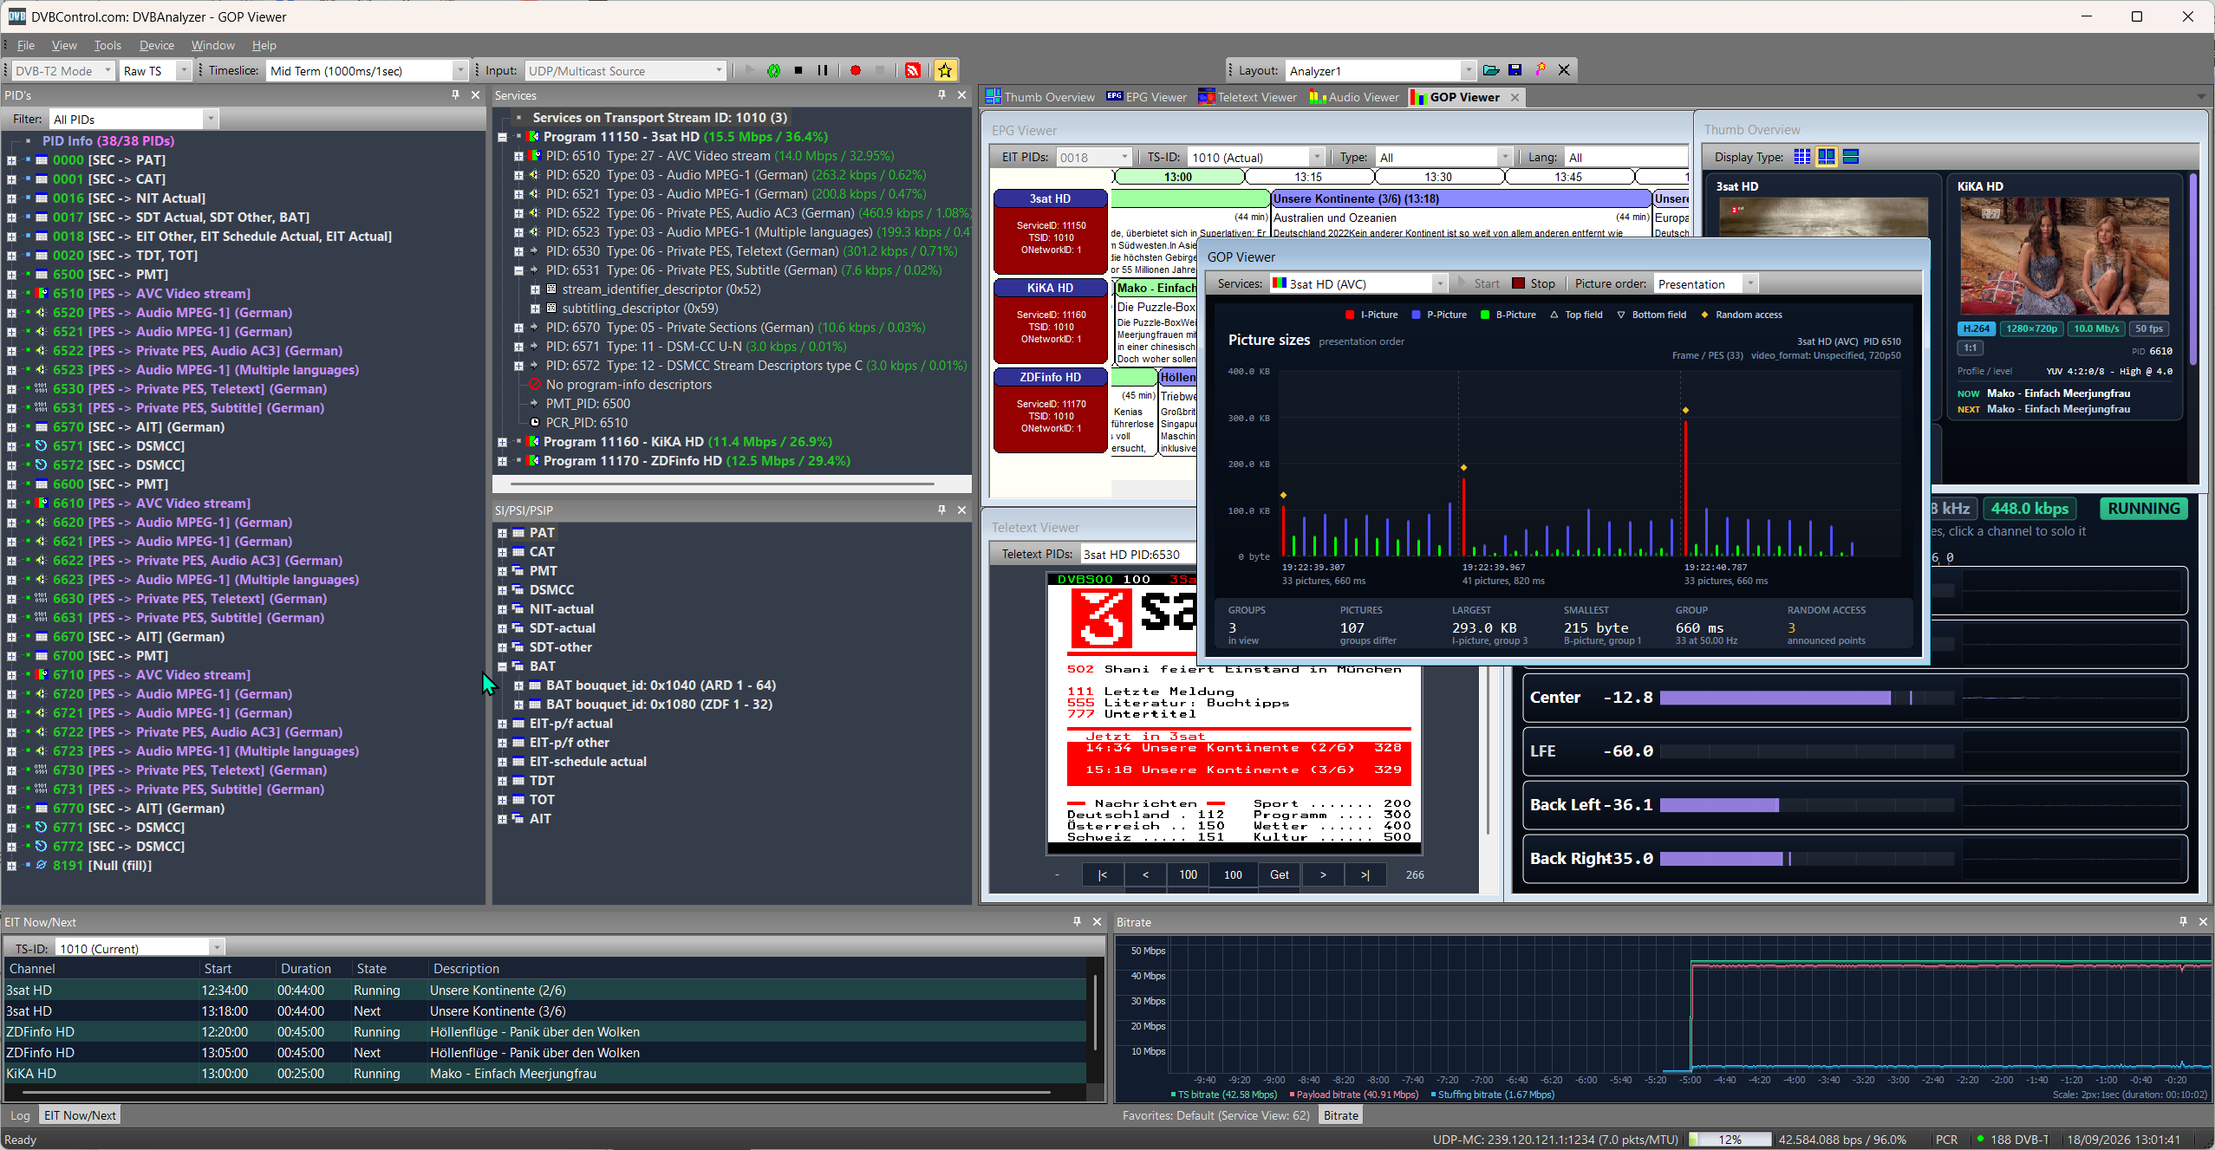Open the Tools menu
Screen dimensions: 2215x1150
[107, 45]
